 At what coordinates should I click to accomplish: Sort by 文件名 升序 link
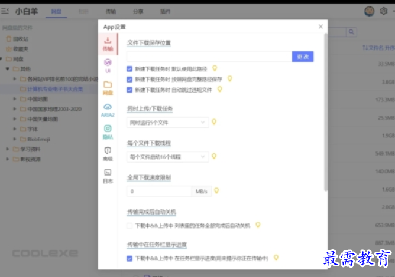pyautogui.click(x=378, y=48)
